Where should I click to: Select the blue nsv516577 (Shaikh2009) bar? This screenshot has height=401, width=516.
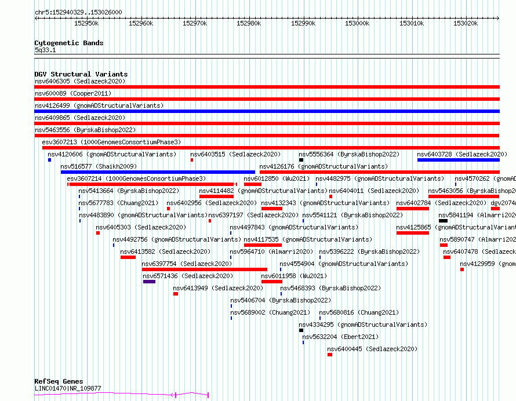(x=158, y=172)
